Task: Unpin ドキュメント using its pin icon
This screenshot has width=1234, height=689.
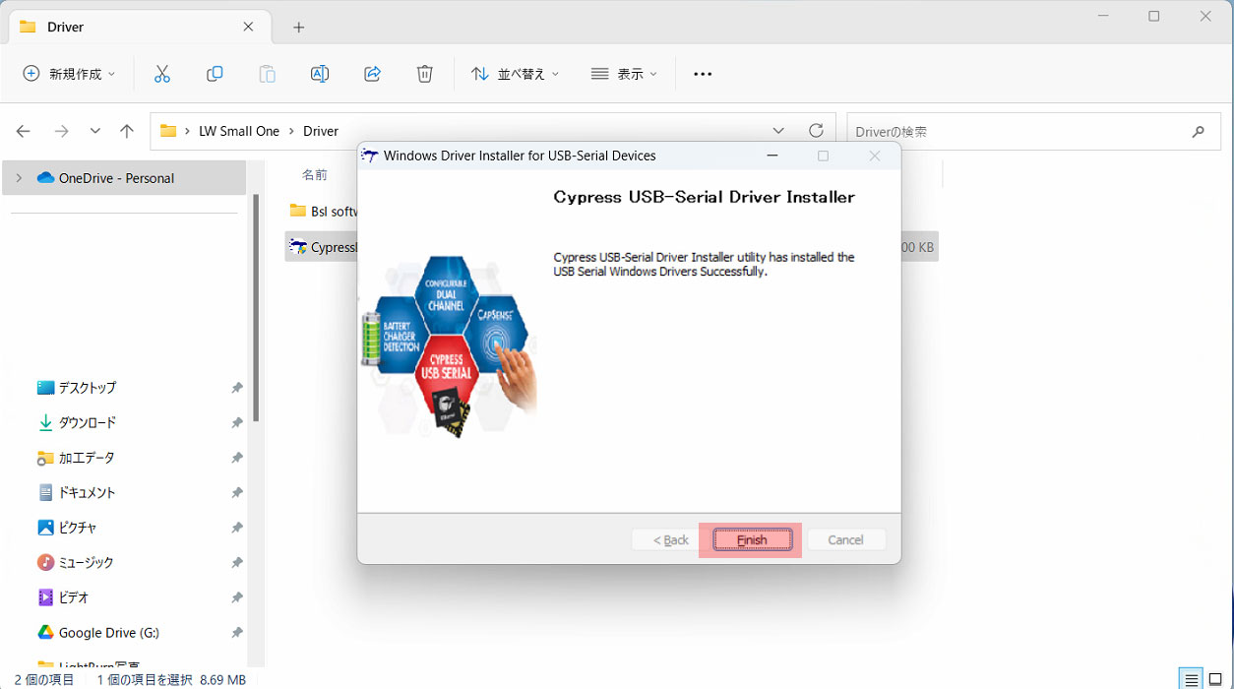Action: pyautogui.click(x=237, y=492)
